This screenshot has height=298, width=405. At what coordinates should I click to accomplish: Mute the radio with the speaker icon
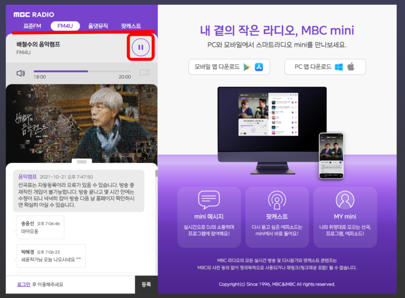tap(21, 73)
